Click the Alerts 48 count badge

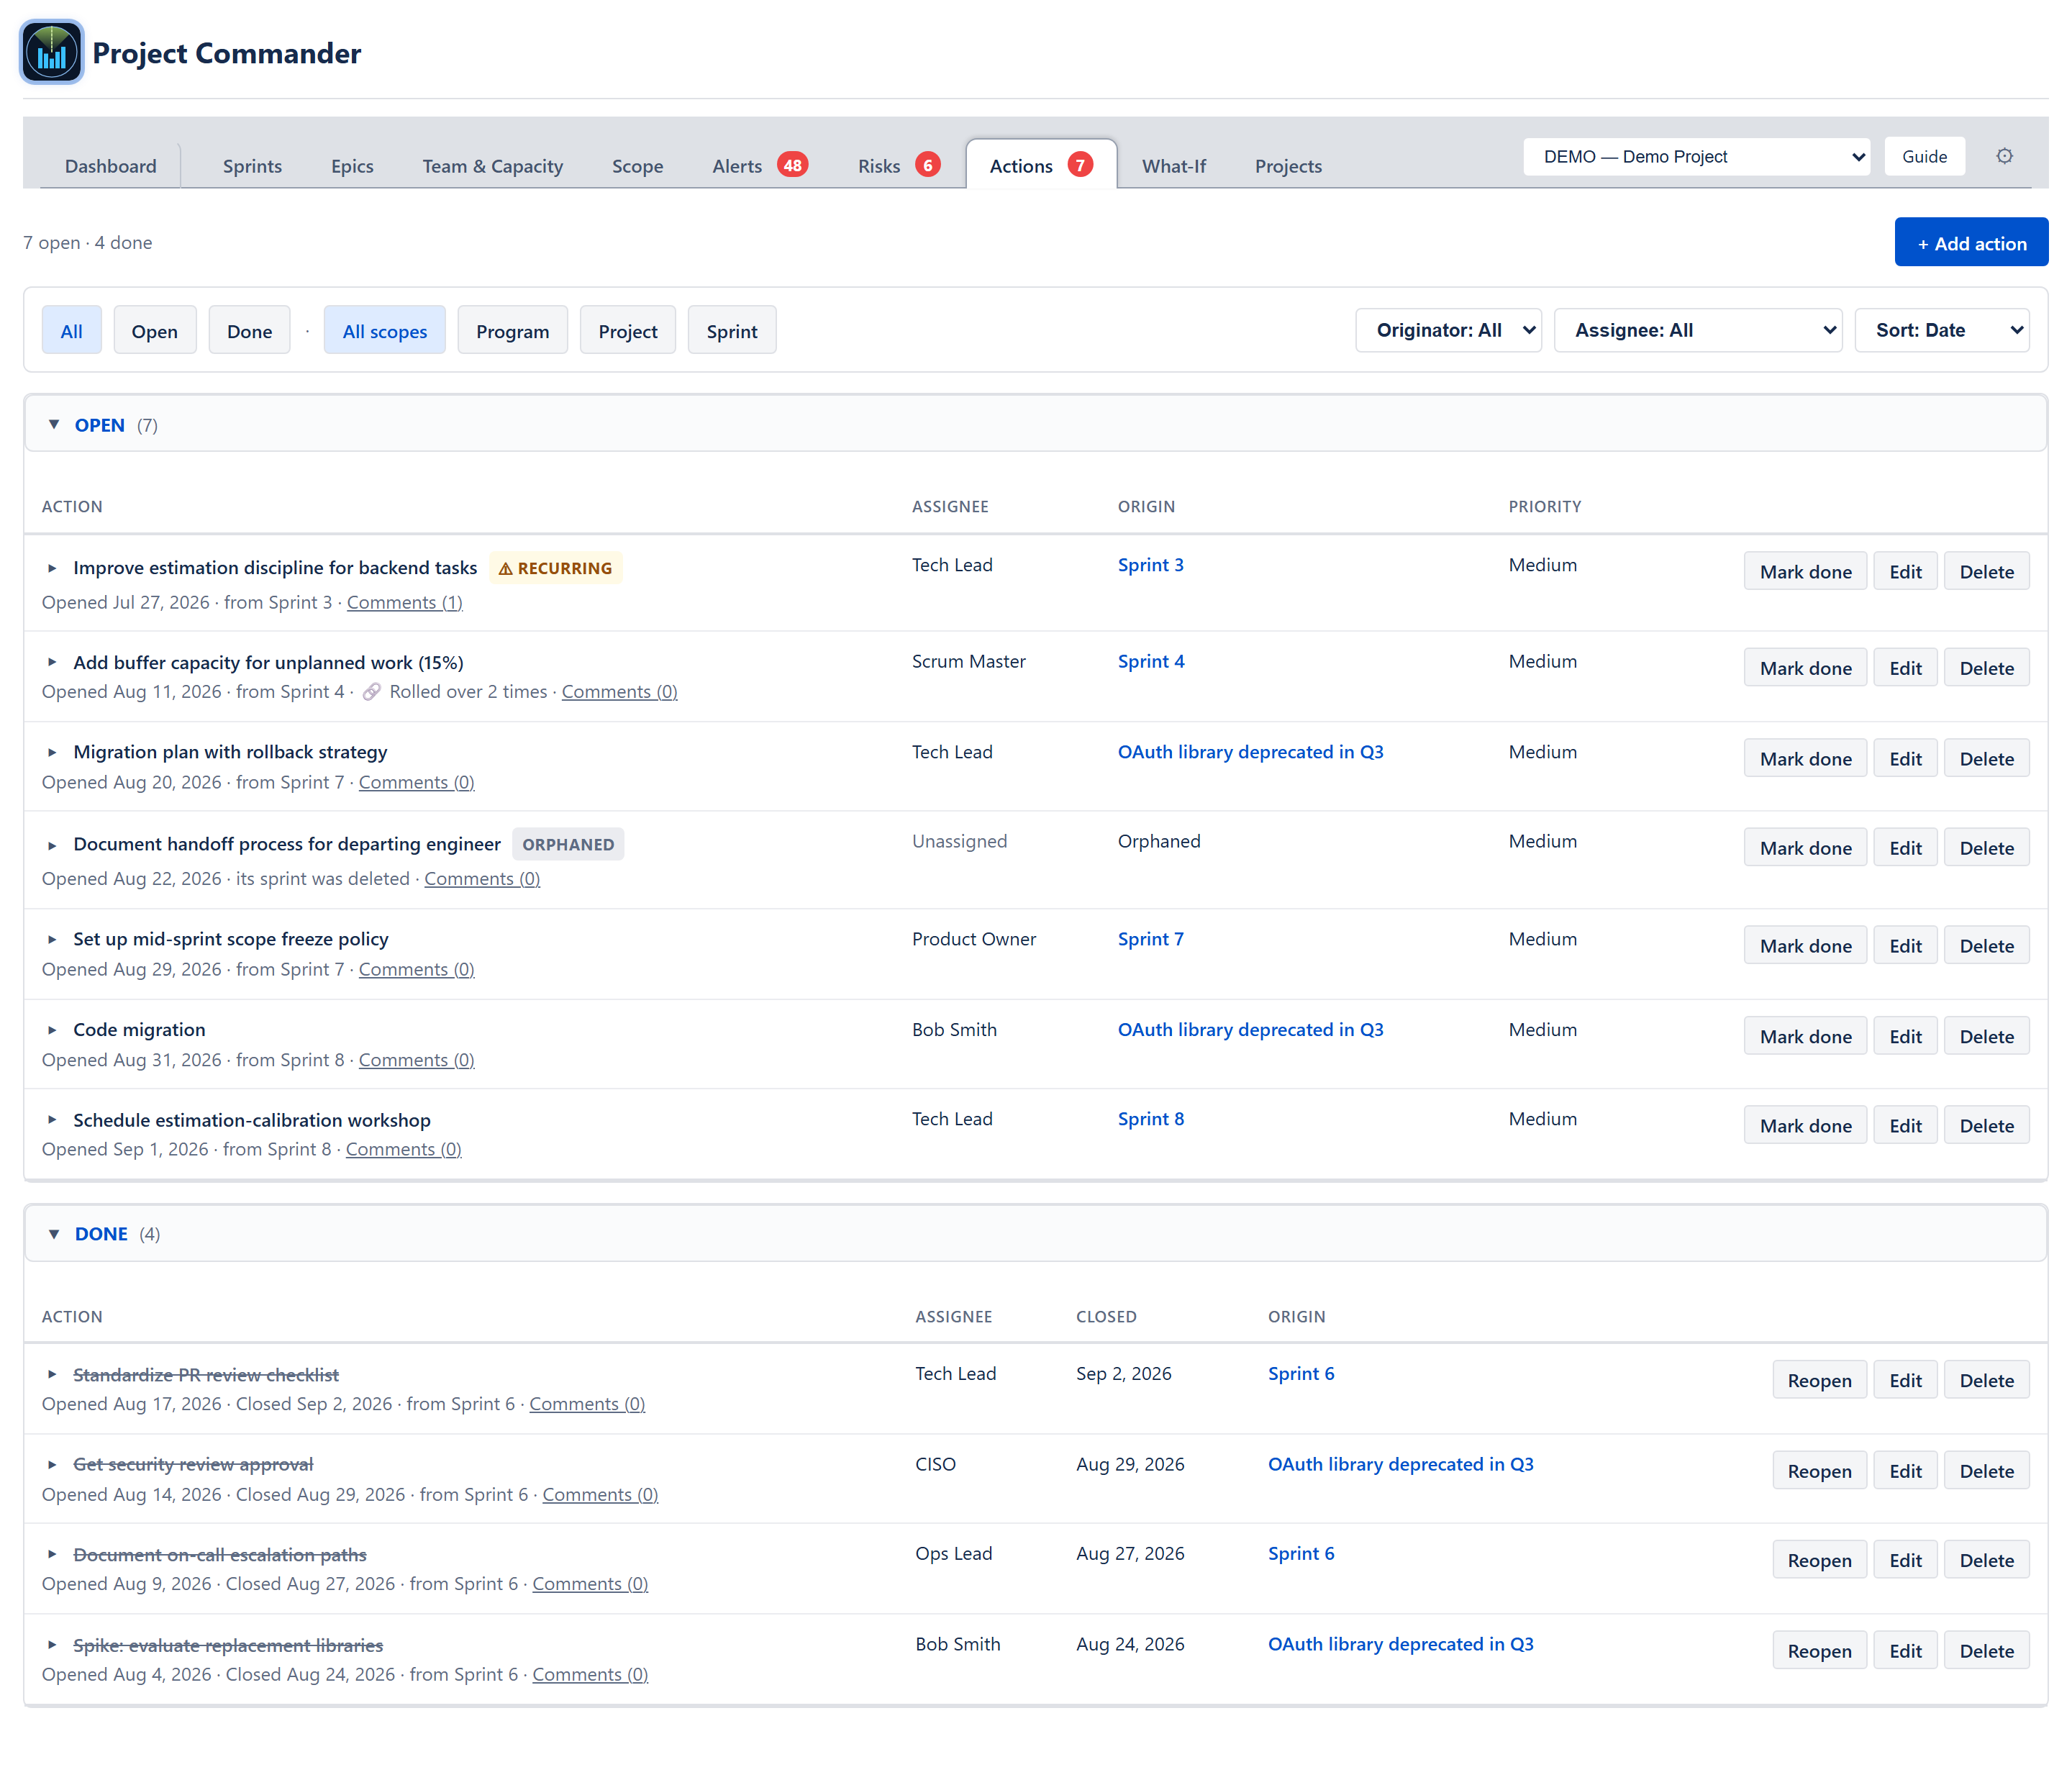[793, 165]
